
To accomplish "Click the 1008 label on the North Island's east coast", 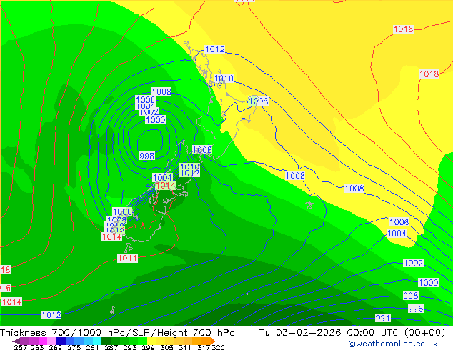I will (258, 101).
